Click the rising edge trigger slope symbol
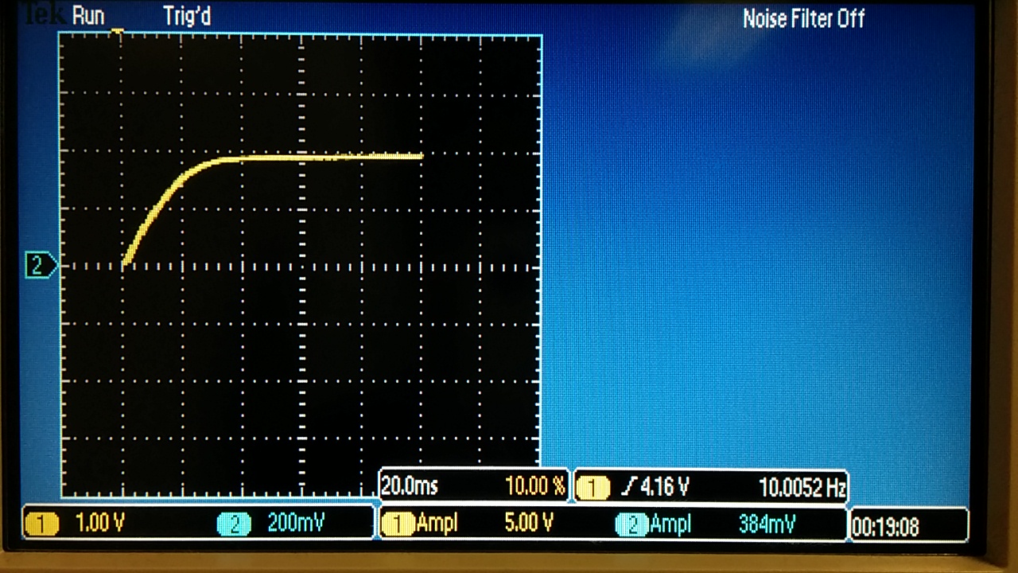Image resolution: width=1018 pixels, height=573 pixels. (x=628, y=486)
